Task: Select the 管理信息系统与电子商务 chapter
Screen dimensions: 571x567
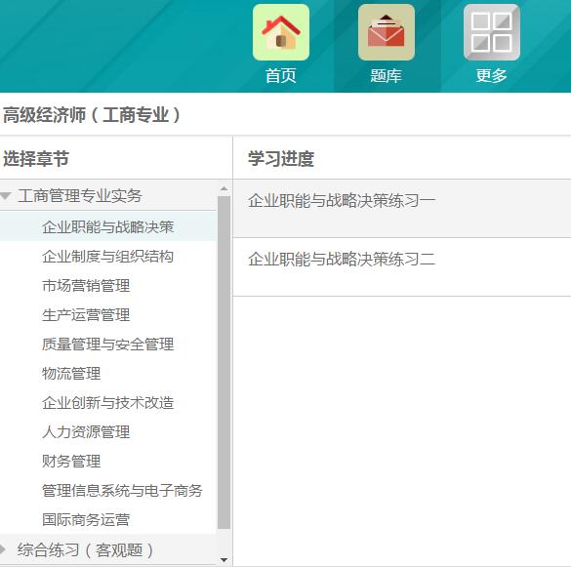Action: [x=108, y=491]
